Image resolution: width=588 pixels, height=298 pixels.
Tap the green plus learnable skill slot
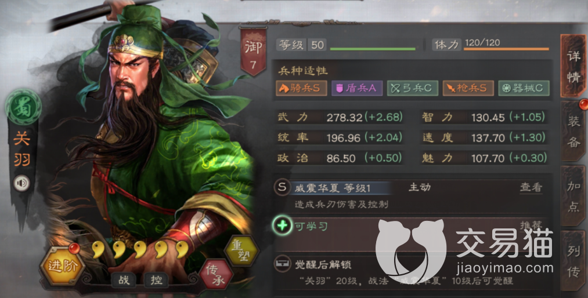282,226
